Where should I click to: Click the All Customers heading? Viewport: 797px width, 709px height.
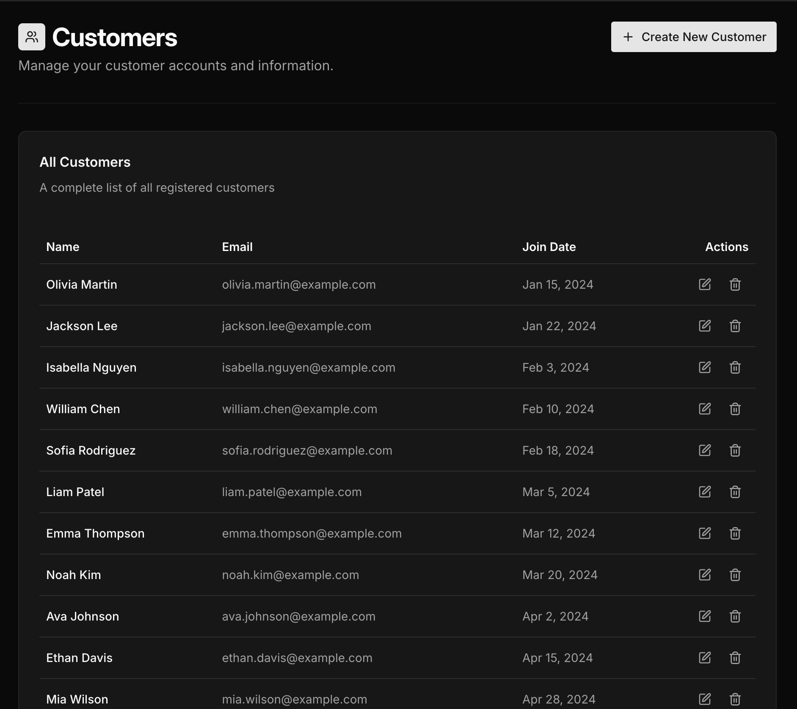[x=85, y=162]
